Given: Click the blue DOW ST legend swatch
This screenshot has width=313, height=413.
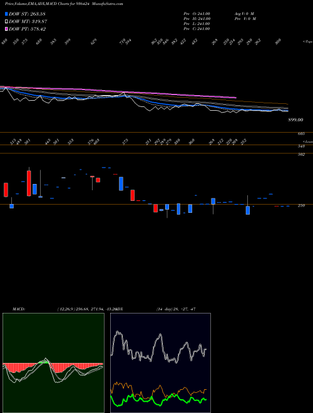Looking at the screenshot, I should pos(6,14).
